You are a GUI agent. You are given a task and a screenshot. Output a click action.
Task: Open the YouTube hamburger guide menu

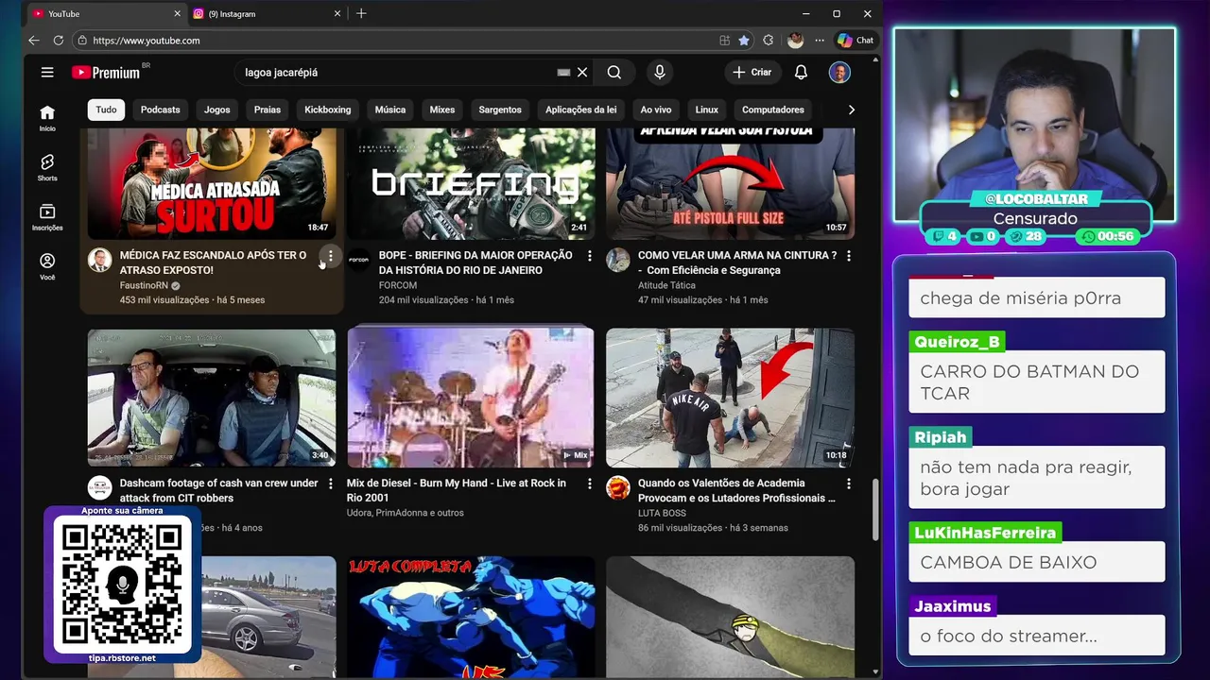(x=47, y=72)
